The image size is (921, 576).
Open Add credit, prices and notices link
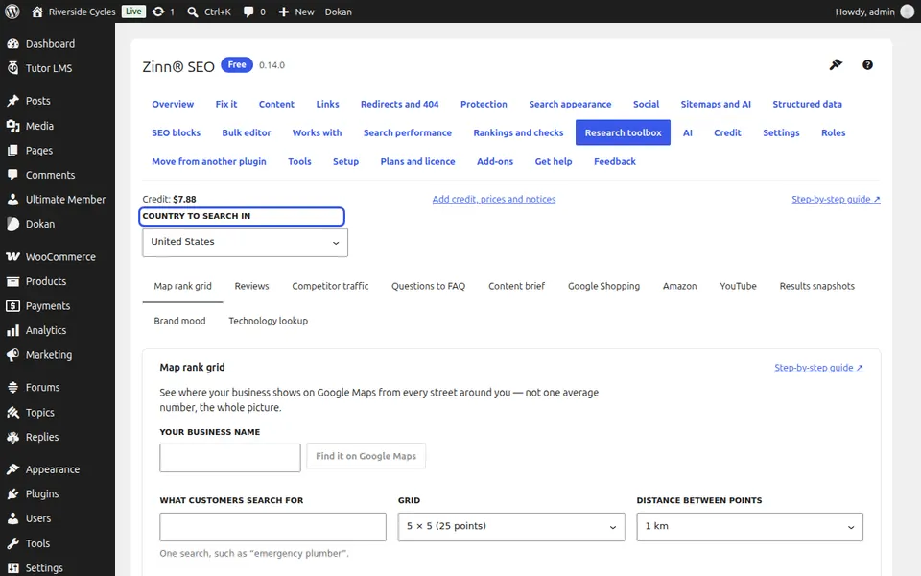[493, 200]
